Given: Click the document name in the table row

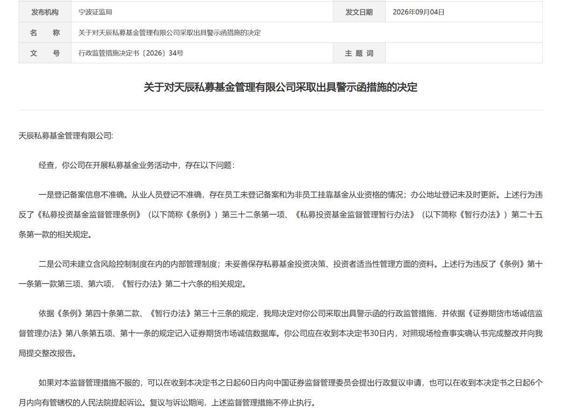Looking at the screenshot, I should tap(170, 33).
